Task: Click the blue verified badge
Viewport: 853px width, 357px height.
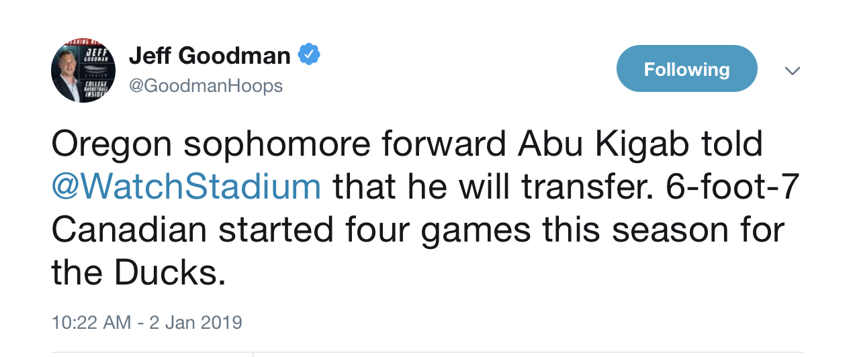Action: click(x=309, y=55)
